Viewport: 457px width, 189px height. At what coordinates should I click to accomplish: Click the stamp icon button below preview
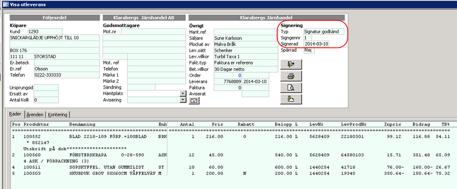pyautogui.click(x=291, y=99)
